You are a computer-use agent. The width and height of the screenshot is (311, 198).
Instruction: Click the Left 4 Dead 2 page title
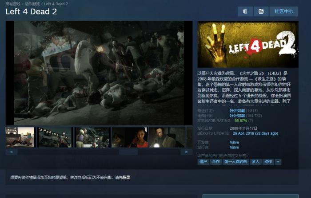click(31, 12)
